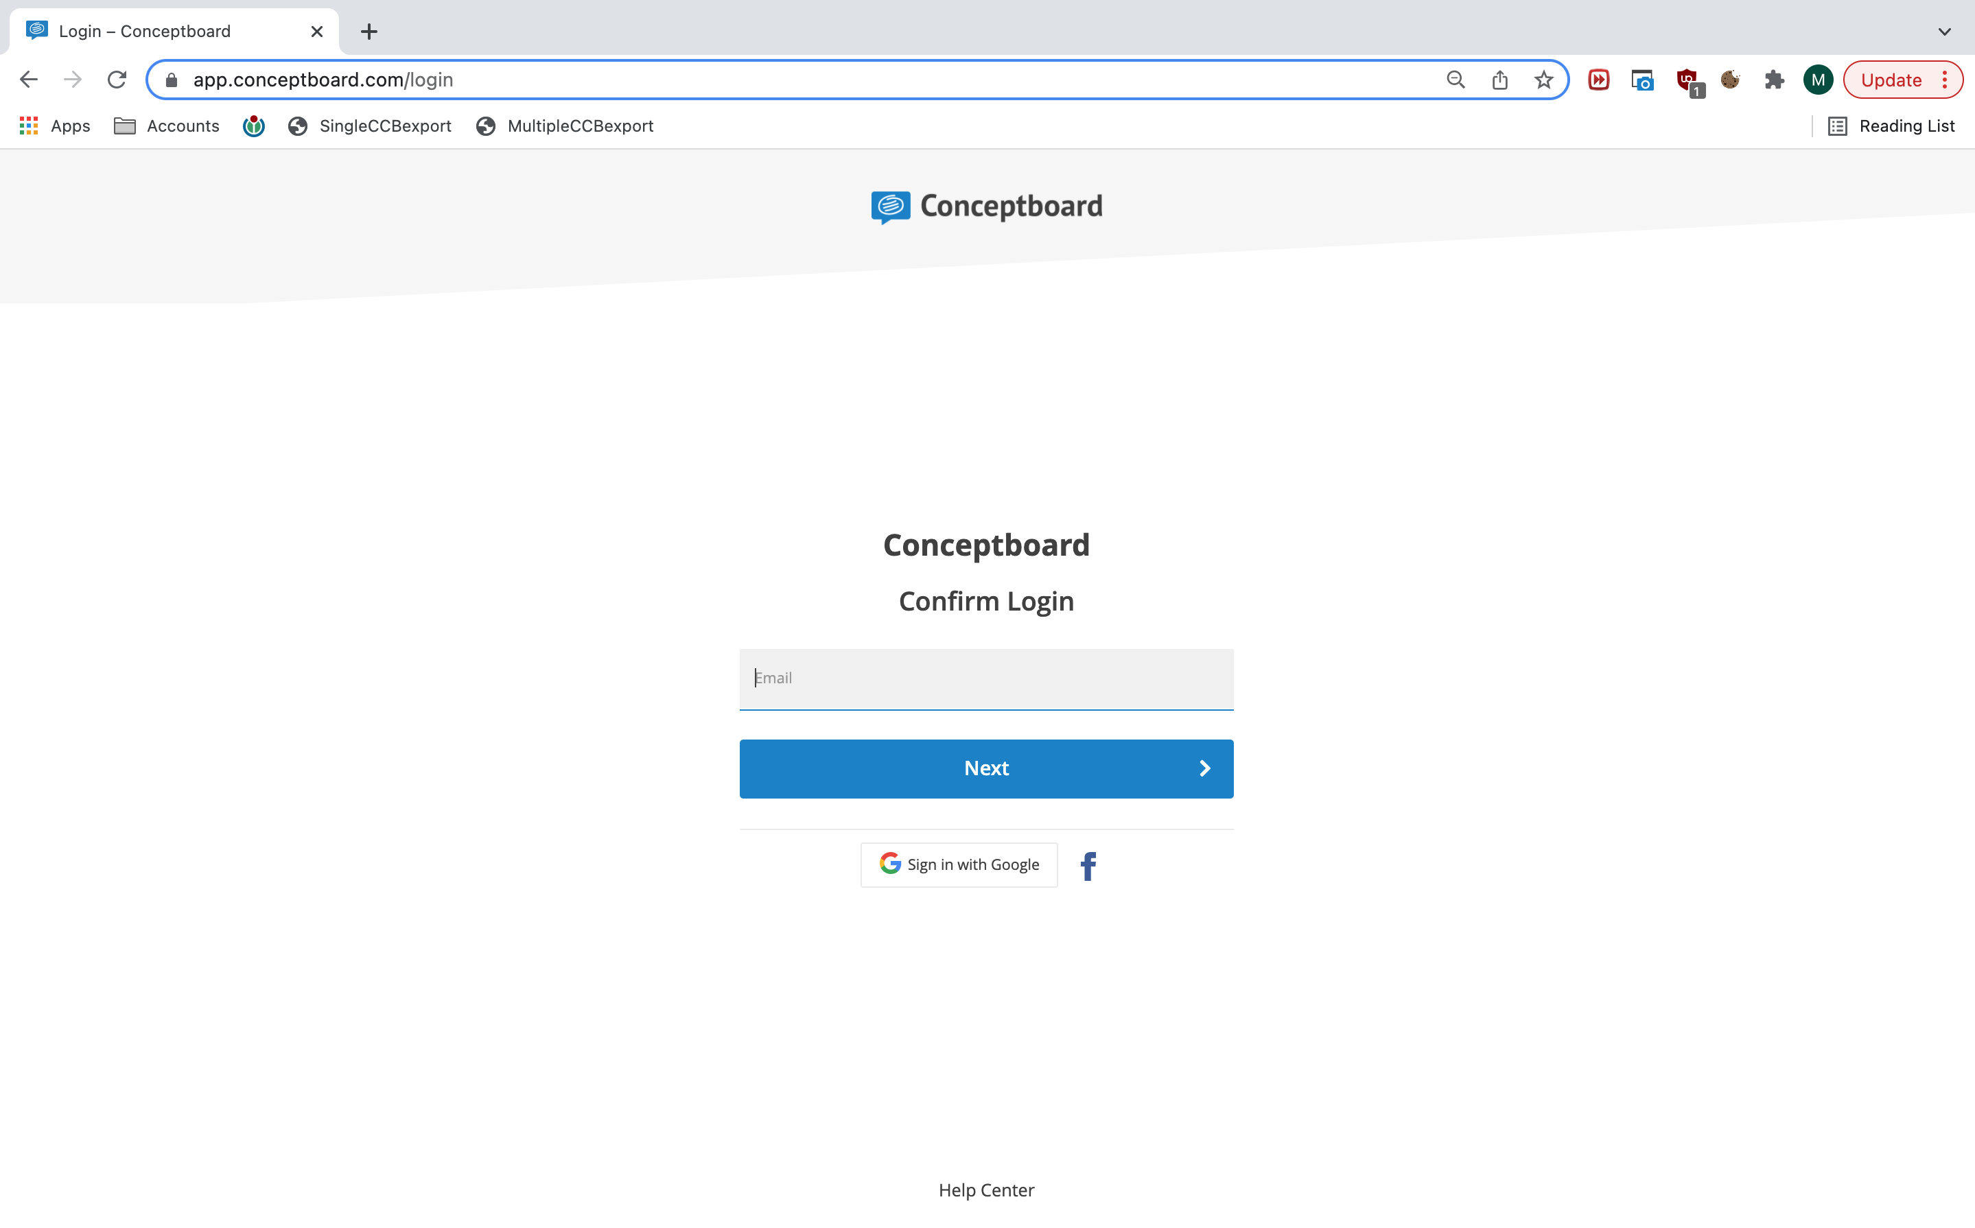Expand the tab search chevron

[x=1944, y=32]
